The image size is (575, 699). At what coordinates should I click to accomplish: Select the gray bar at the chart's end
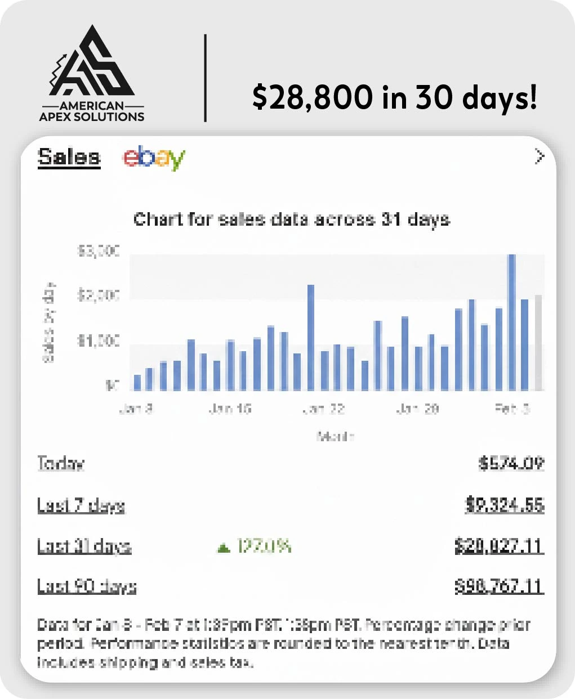point(538,342)
